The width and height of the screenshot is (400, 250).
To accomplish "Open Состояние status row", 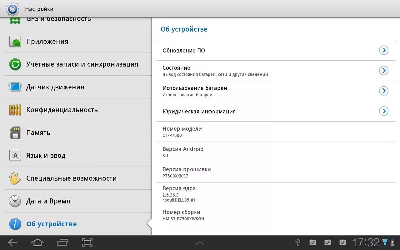I will tap(276, 71).
